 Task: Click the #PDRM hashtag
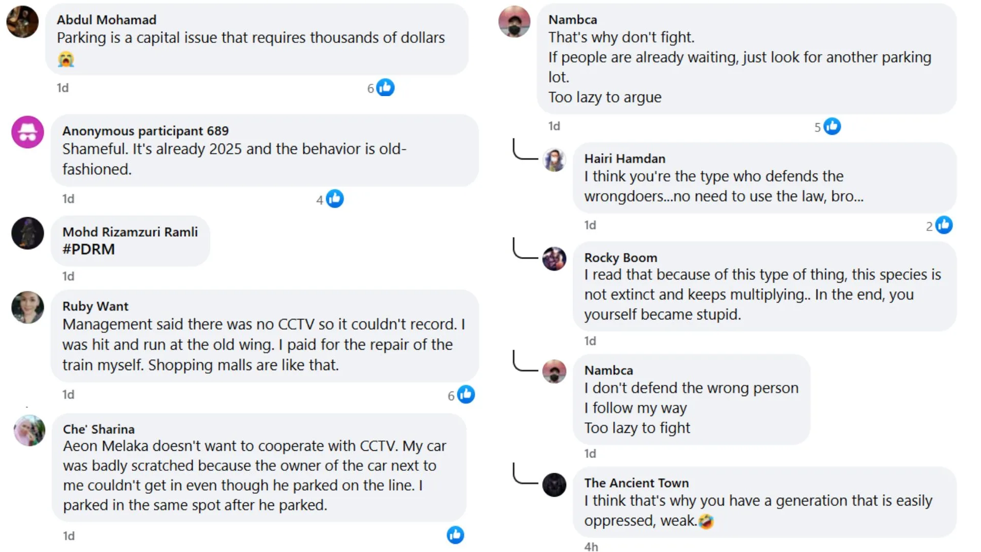(x=88, y=249)
